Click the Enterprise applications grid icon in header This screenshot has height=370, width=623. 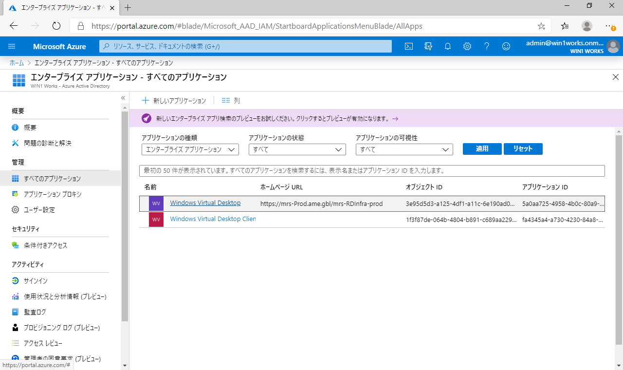[x=19, y=80]
